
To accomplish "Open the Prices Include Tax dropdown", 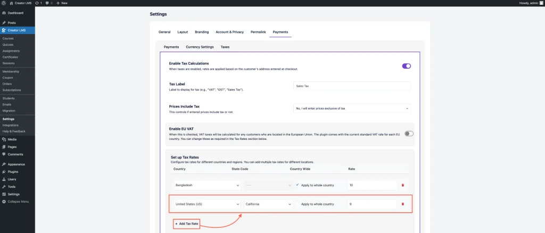I will (x=352, y=109).
